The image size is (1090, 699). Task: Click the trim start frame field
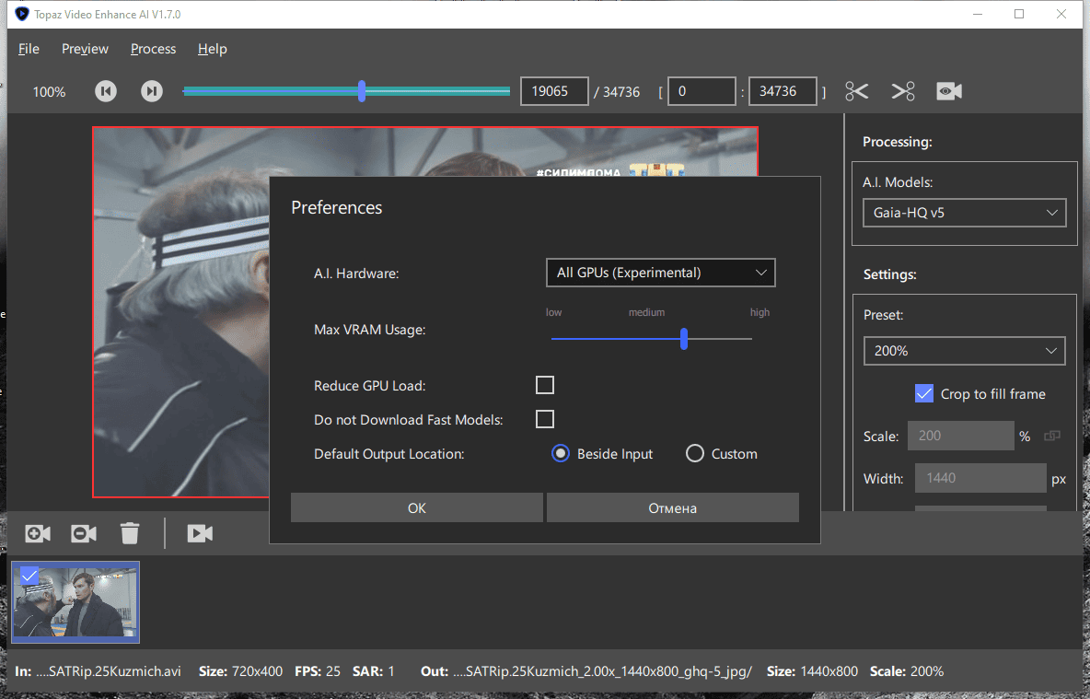tap(702, 91)
